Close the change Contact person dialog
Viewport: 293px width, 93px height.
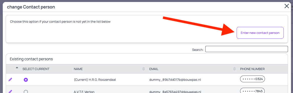pos(287,6)
